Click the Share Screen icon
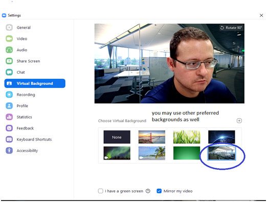The height and width of the screenshot is (202, 267). tap(9, 61)
